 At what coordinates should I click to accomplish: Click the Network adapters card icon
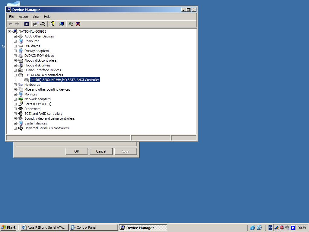(21, 99)
